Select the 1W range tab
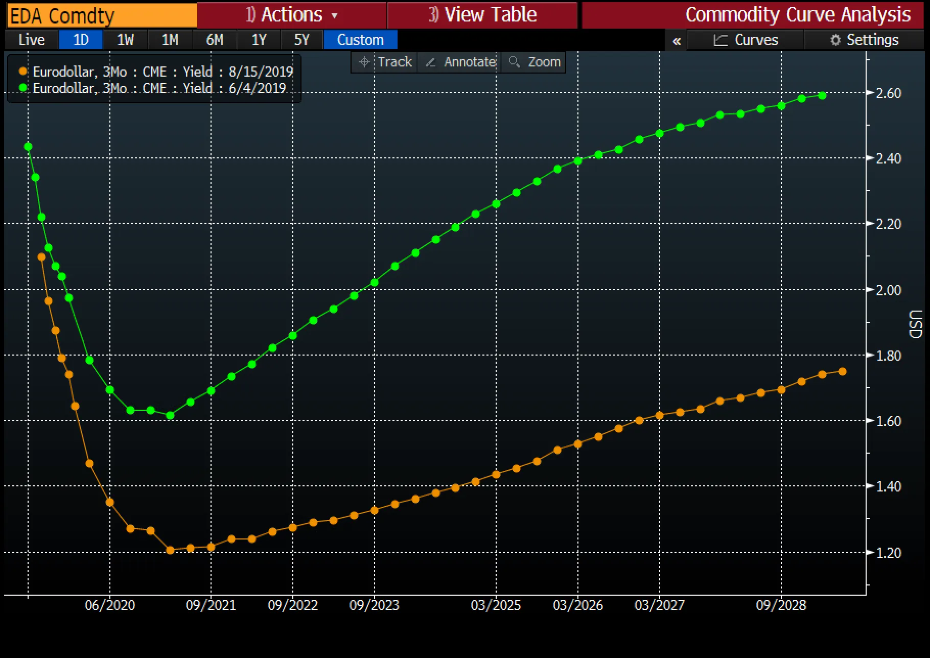The width and height of the screenshot is (930, 658). pyautogui.click(x=125, y=40)
